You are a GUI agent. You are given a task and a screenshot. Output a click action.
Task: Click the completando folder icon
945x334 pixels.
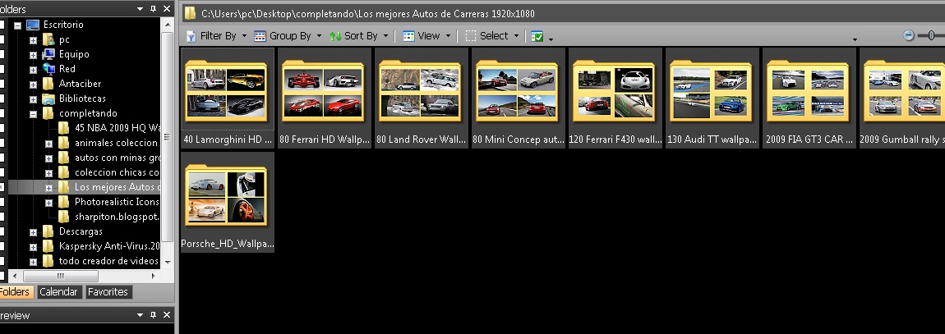48,113
